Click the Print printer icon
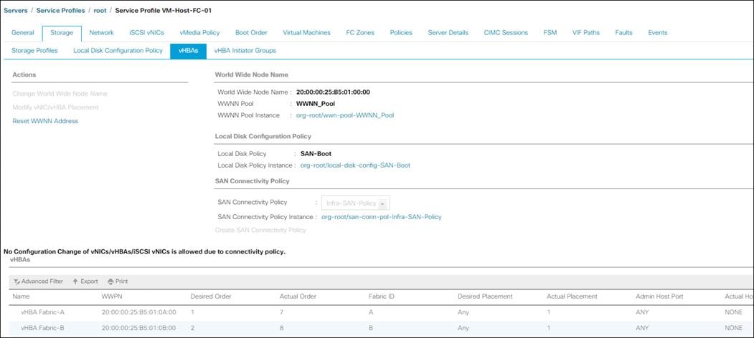 [110, 281]
